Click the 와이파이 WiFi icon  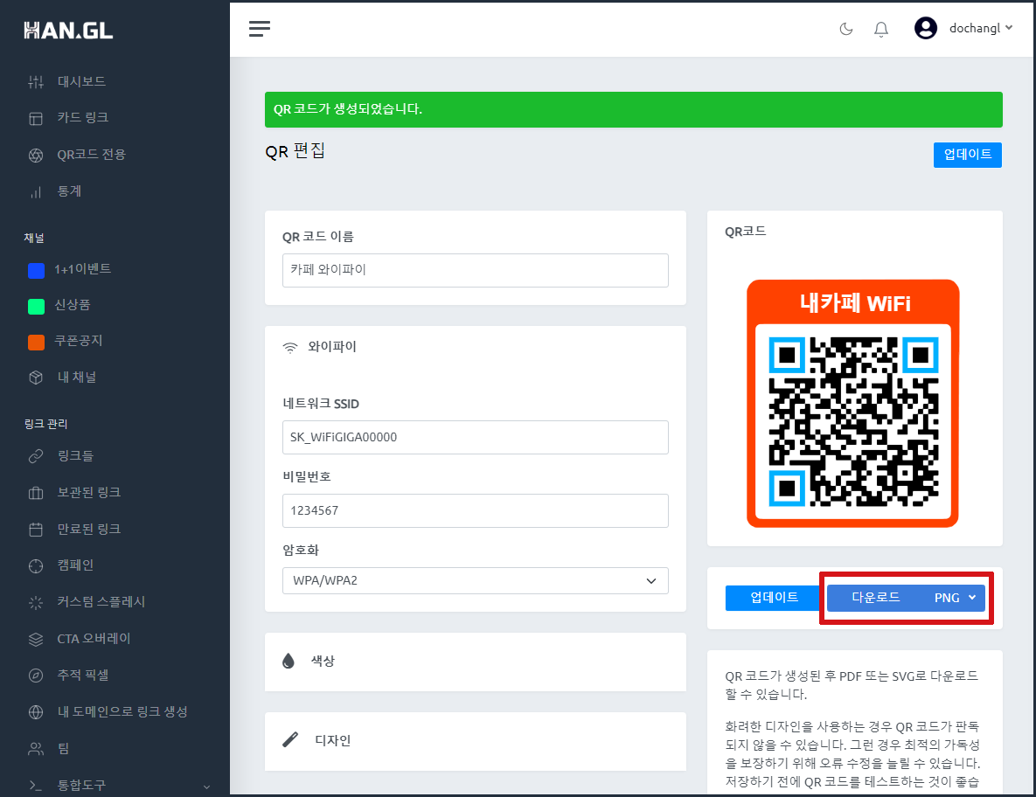290,347
